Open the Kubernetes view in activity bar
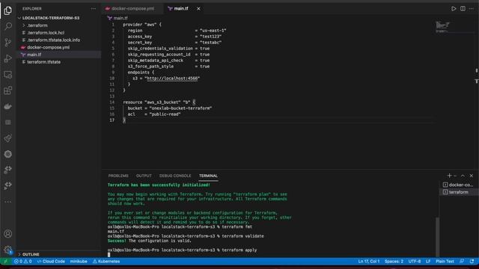The height and width of the screenshot is (269, 479). (x=8, y=154)
